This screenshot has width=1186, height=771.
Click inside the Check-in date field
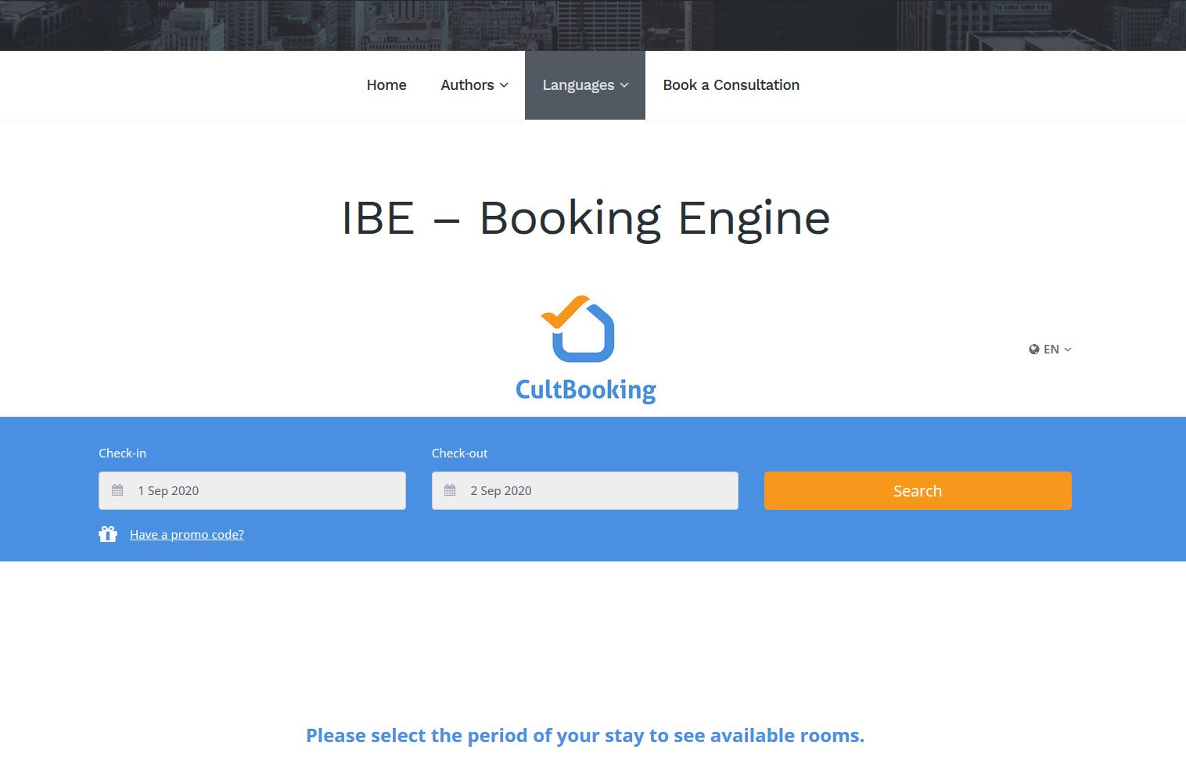tap(250, 490)
